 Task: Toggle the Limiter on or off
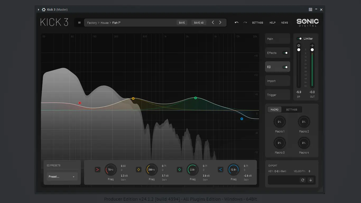[299, 39]
